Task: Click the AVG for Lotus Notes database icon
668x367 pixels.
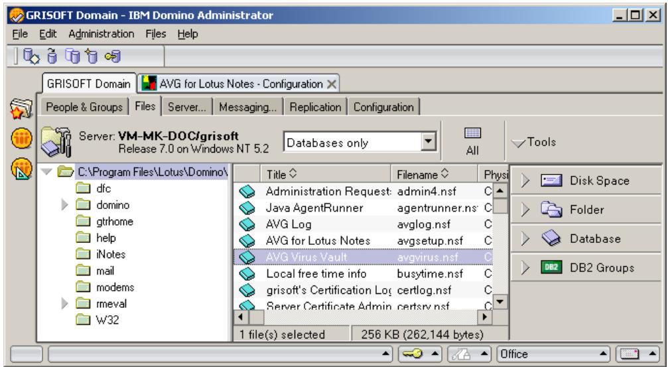Action: pos(247,241)
